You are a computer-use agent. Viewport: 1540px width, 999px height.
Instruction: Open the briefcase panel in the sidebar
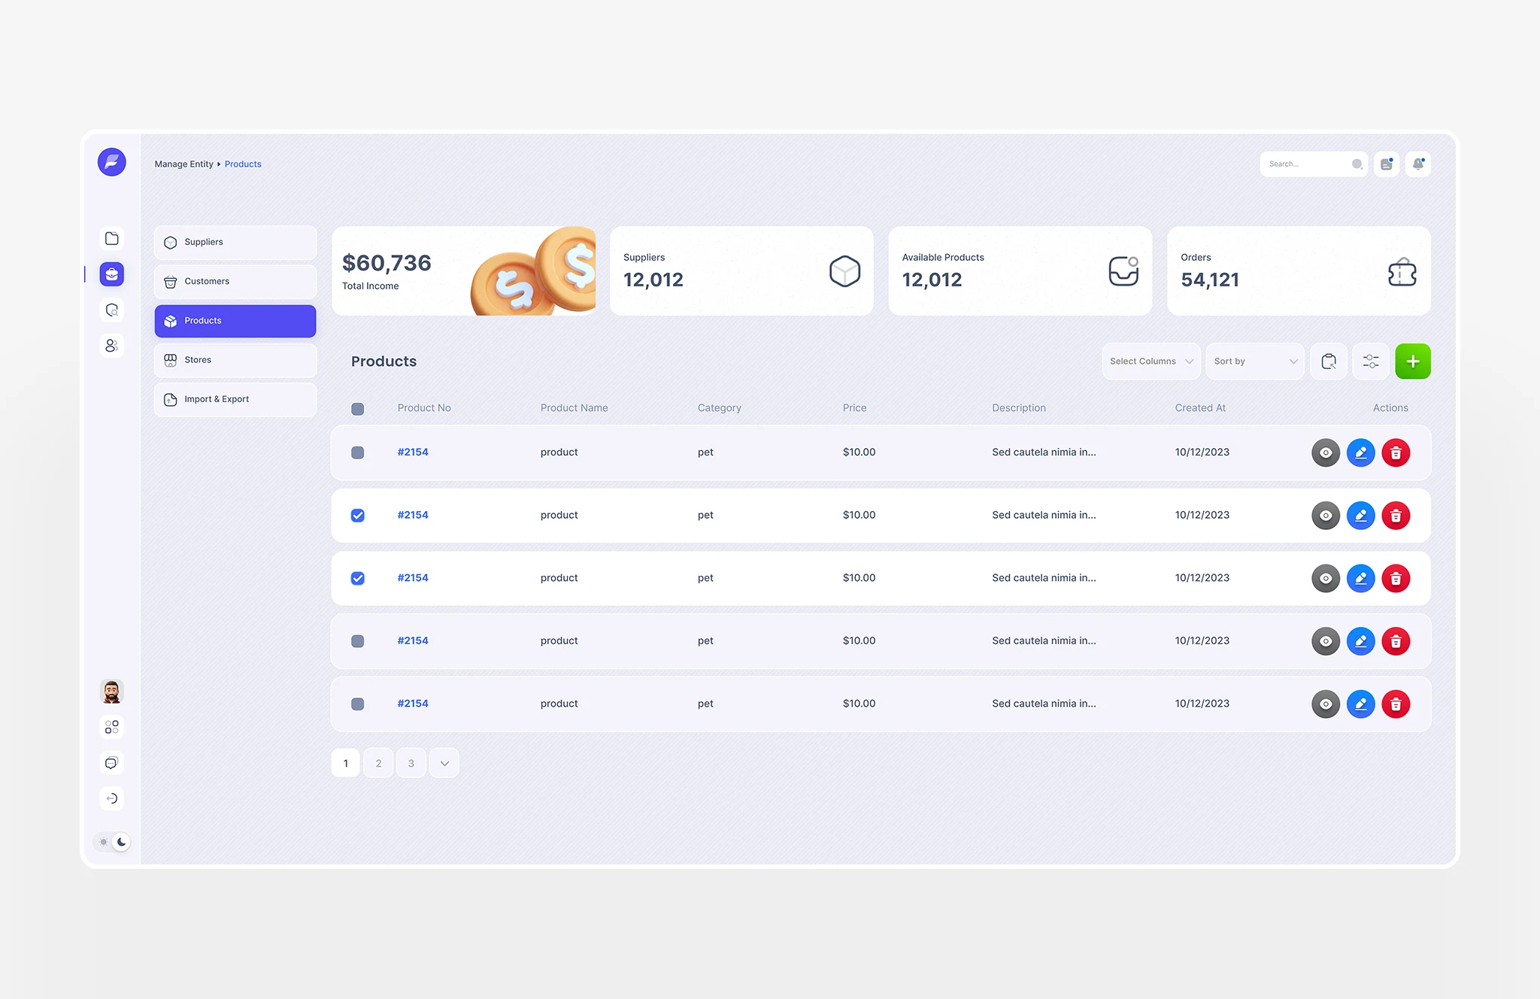pos(111,274)
